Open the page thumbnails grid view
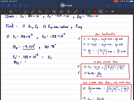The image size is (134, 100). 9,6
